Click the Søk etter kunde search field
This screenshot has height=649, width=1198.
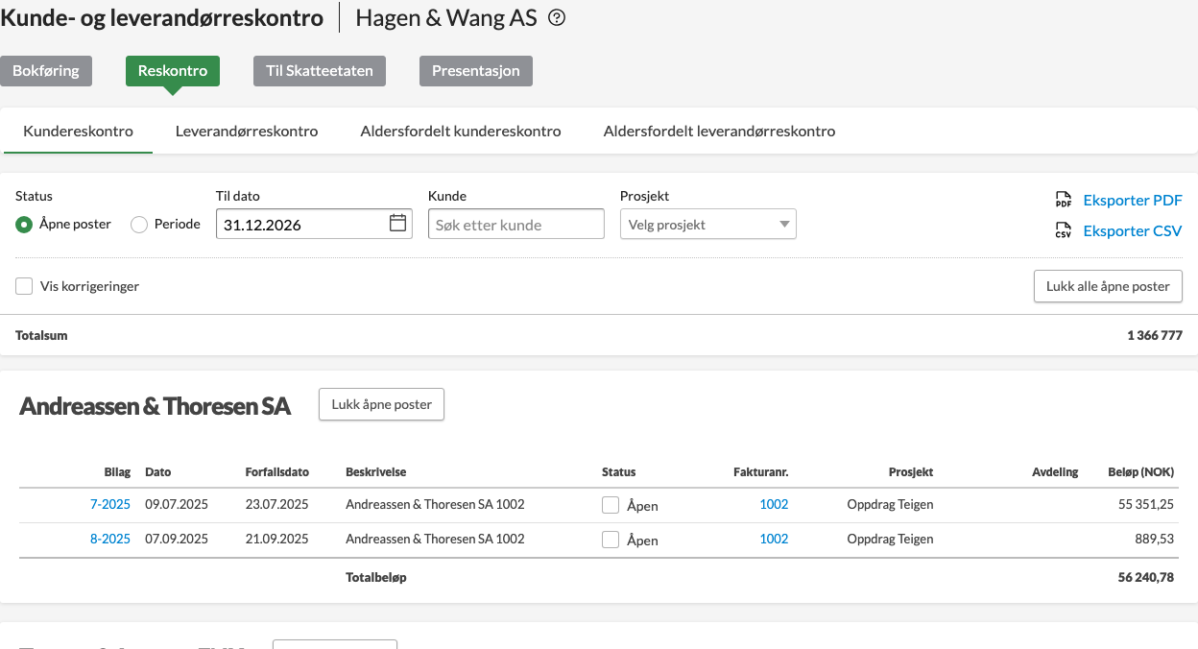(516, 225)
